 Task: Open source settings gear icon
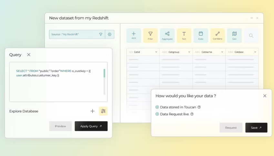110,34
